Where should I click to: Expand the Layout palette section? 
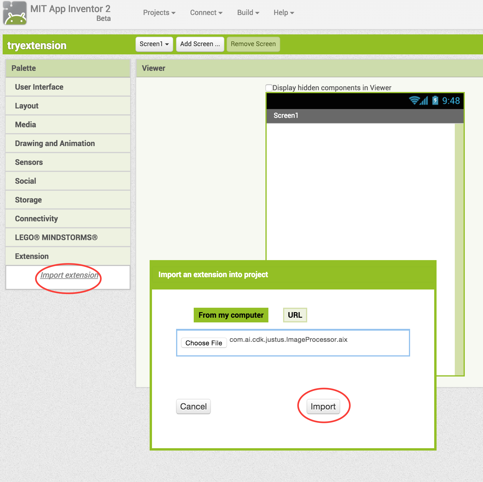pos(68,106)
